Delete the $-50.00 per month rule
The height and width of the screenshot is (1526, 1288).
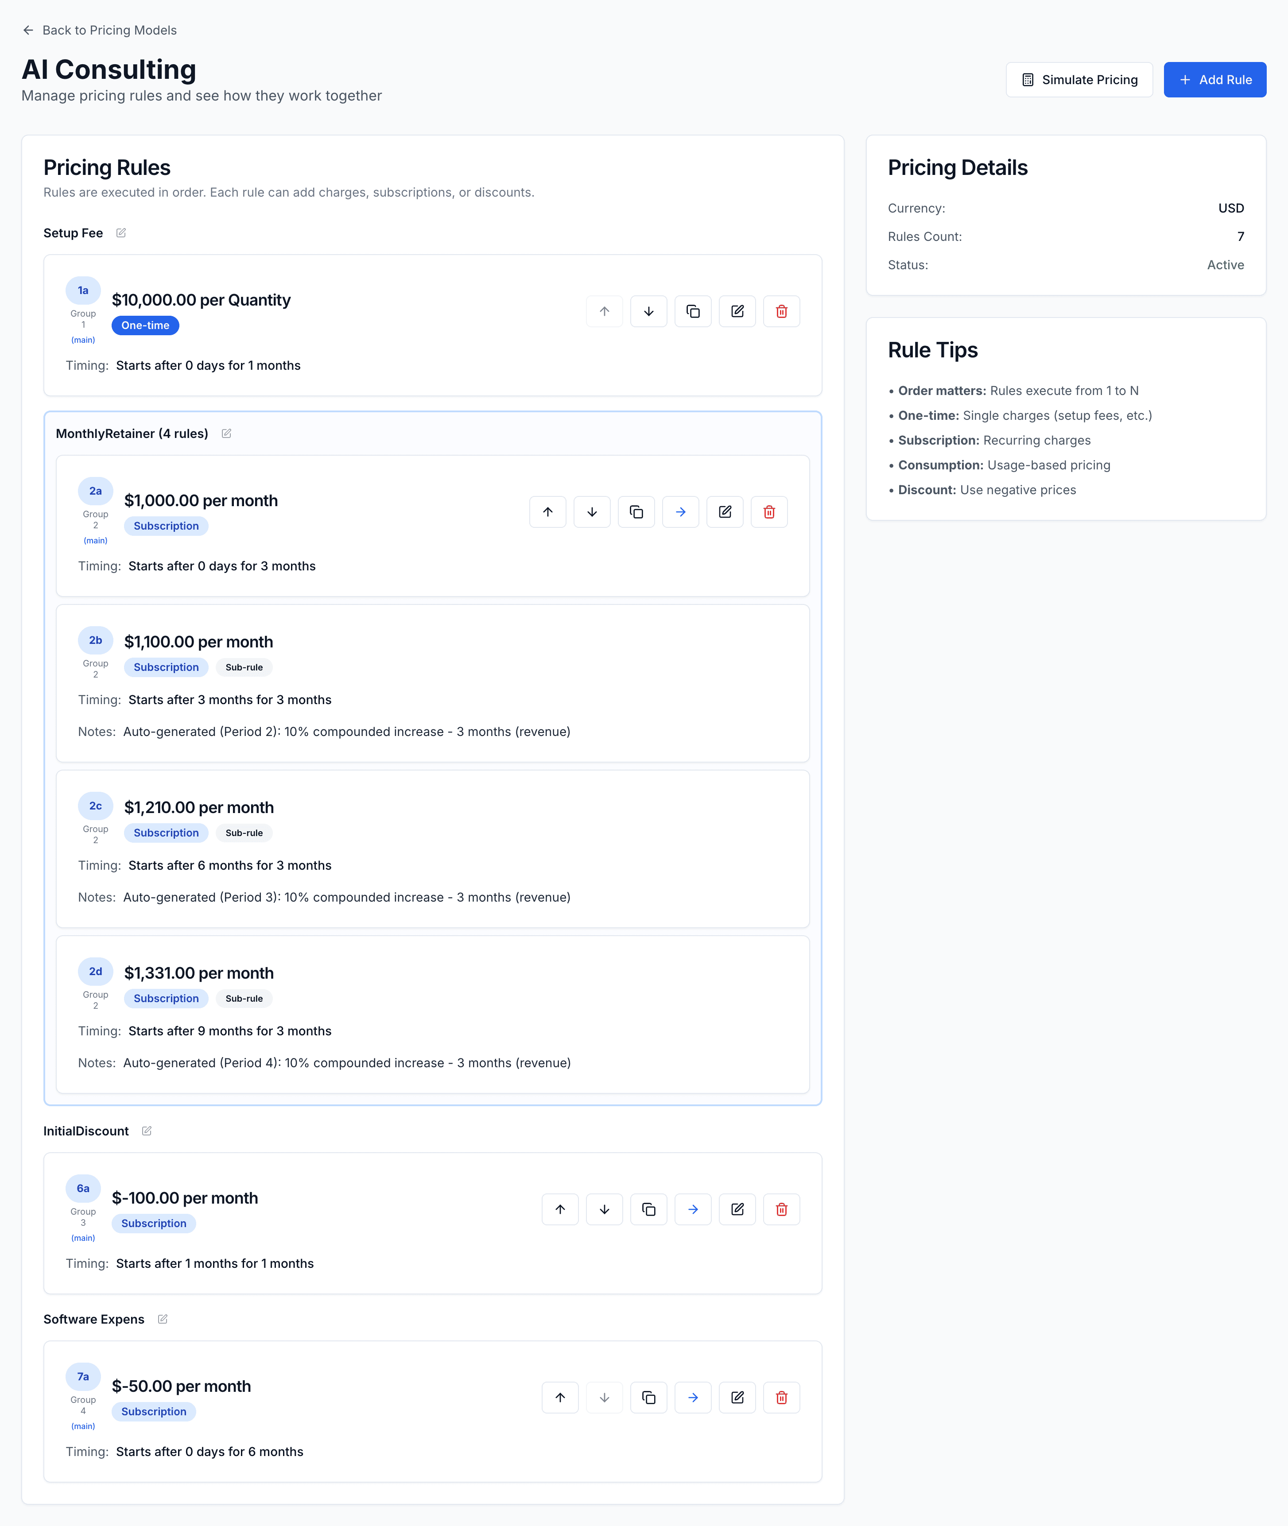781,1397
